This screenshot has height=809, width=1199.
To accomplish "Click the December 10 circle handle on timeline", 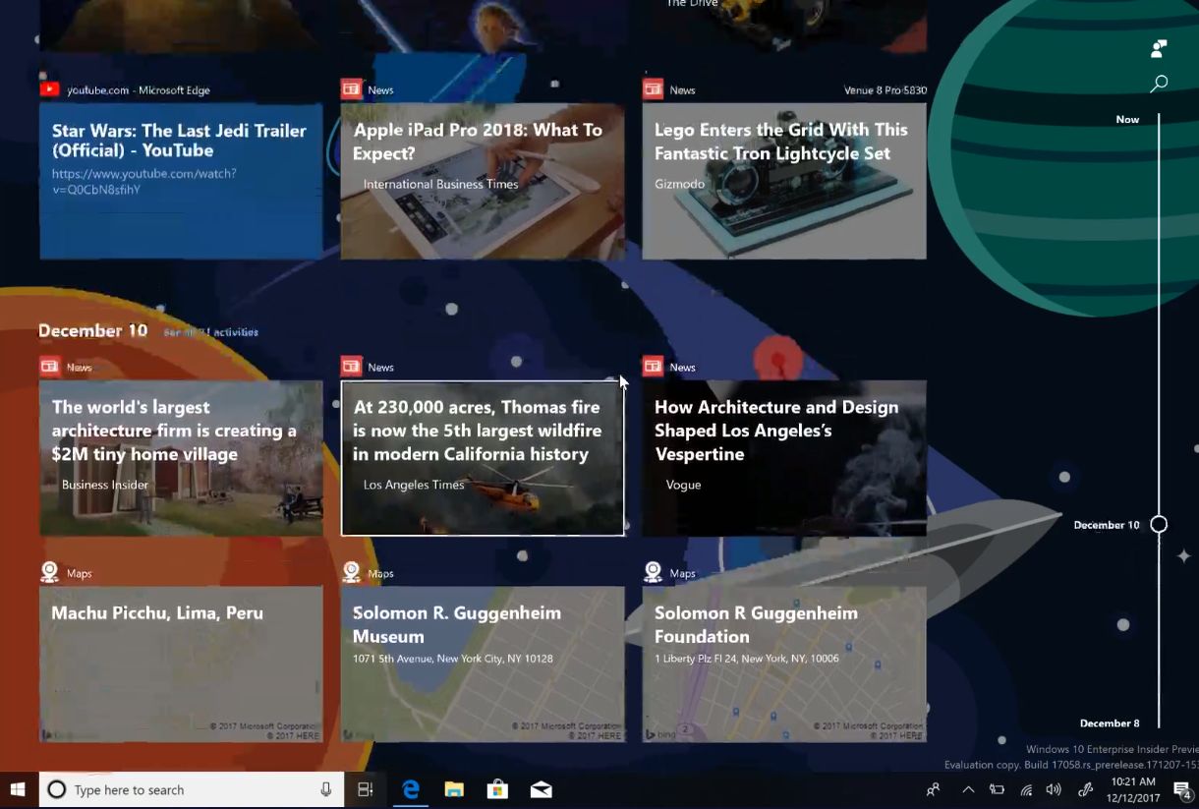I will coord(1159,524).
